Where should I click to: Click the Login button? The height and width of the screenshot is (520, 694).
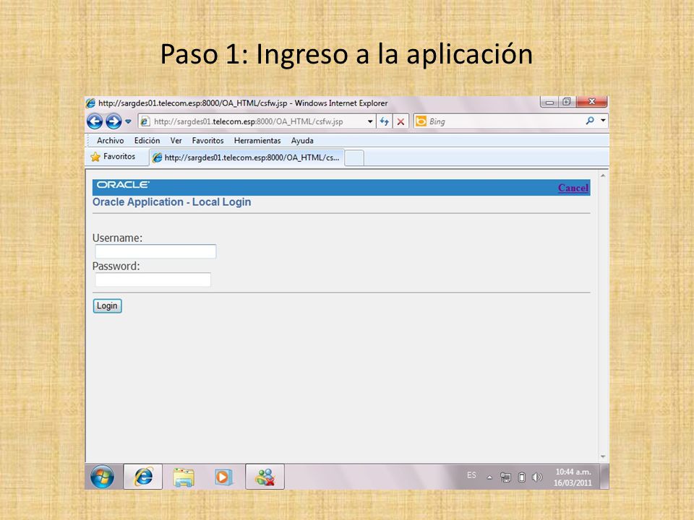tap(107, 306)
